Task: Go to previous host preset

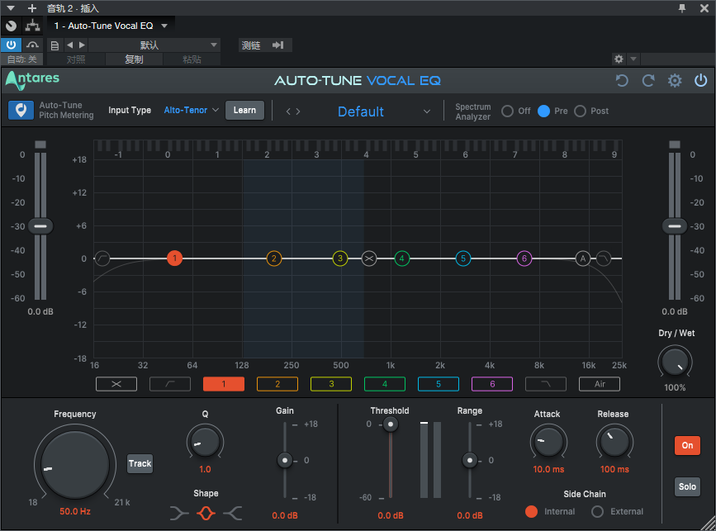Action: coord(69,45)
